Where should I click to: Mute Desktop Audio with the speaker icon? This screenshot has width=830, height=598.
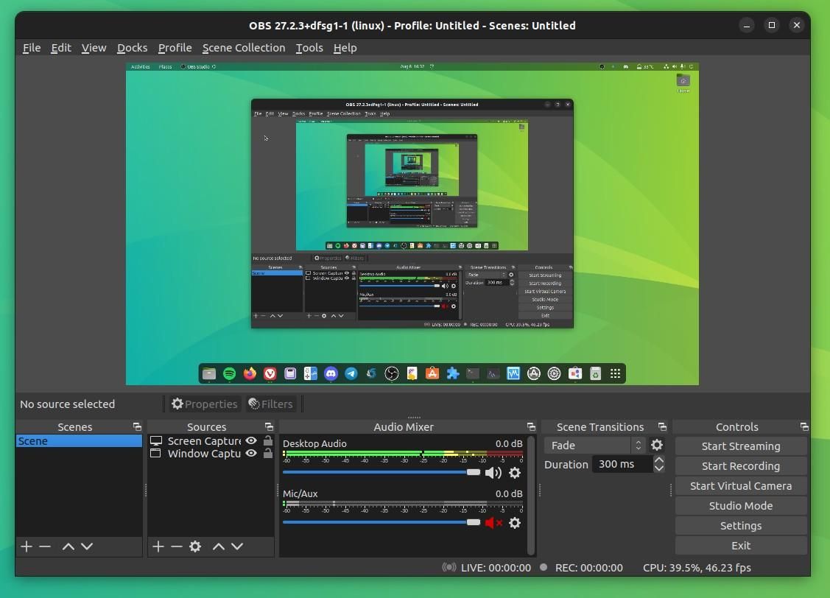tap(493, 473)
